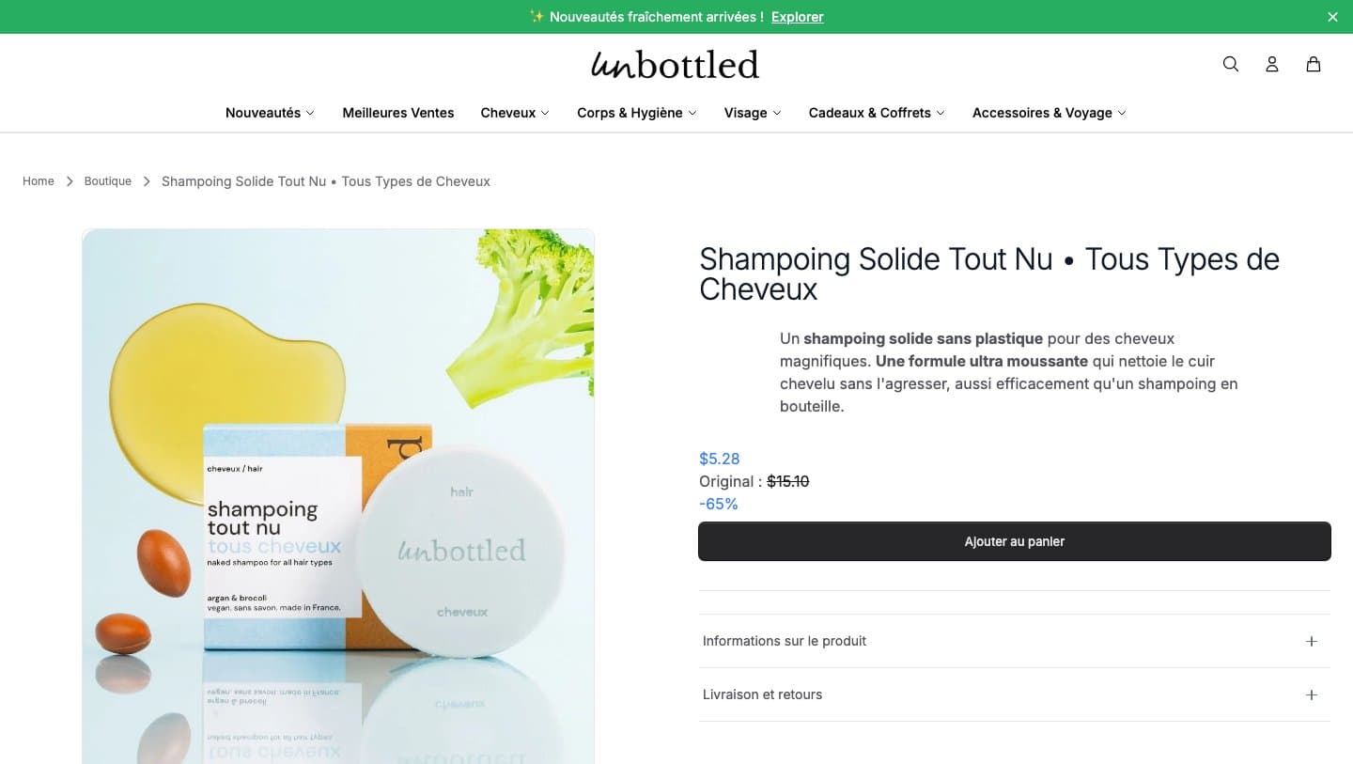The height and width of the screenshot is (764, 1353).
Task: Go to Boutique breadcrumb link
Action: tap(108, 181)
